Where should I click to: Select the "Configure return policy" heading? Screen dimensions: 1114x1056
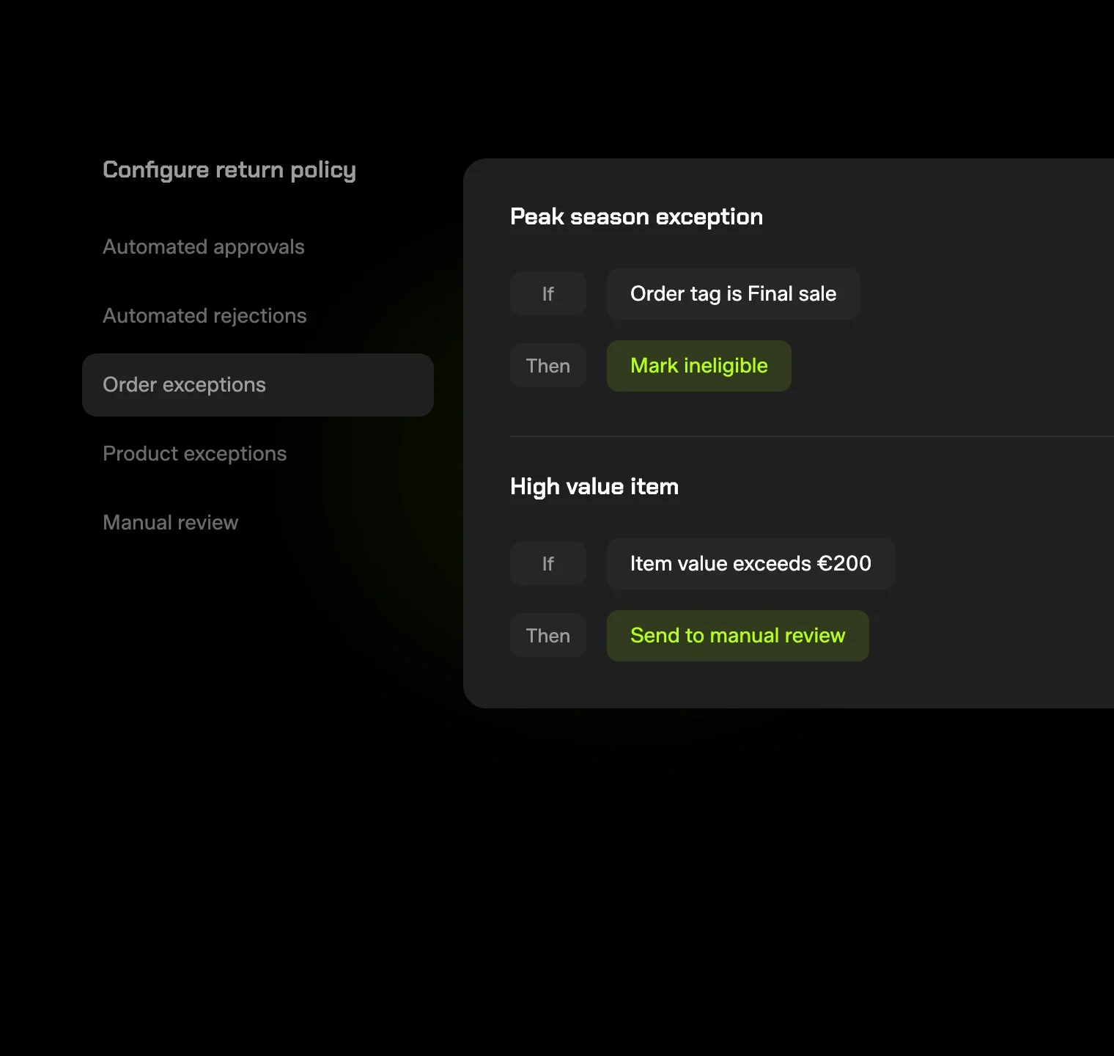[x=229, y=170]
